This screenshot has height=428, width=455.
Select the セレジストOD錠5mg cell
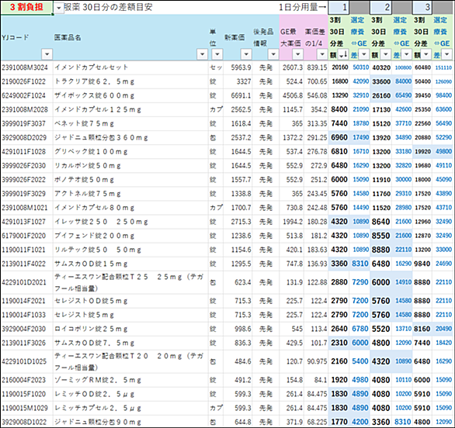pos(130,301)
